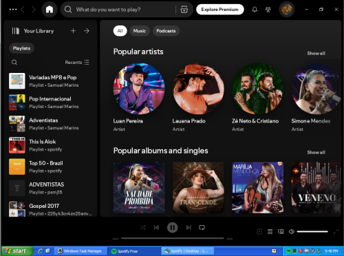This screenshot has height=256, width=344.
Task: Create a playlist with the plus icon
Action: [x=73, y=31]
